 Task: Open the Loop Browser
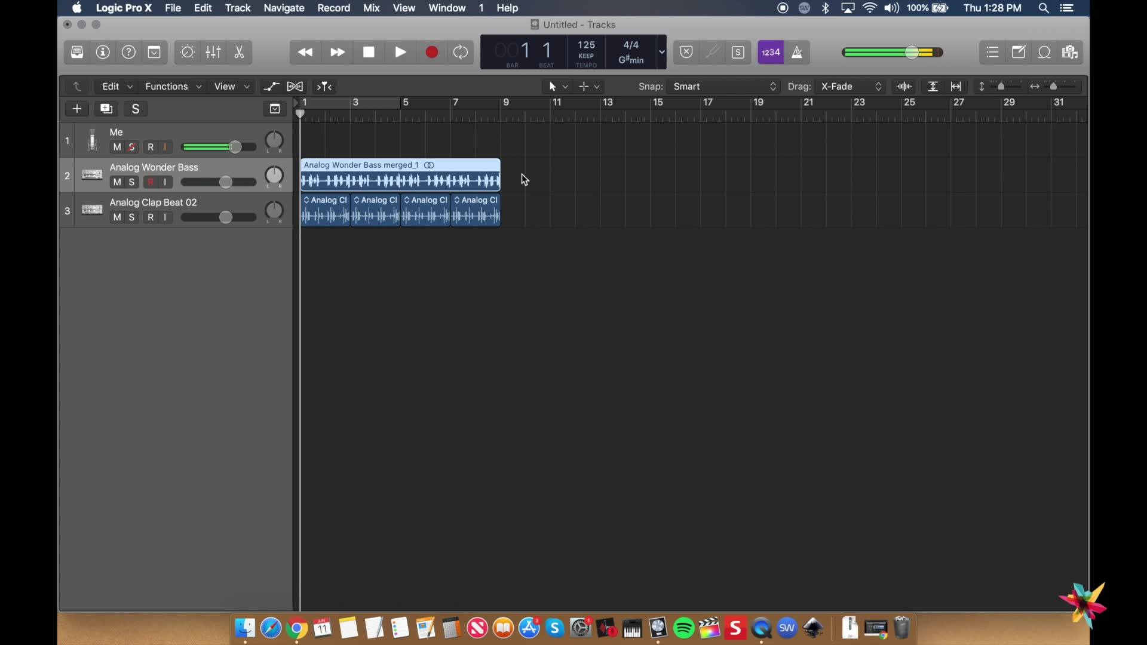click(x=1044, y=53)
